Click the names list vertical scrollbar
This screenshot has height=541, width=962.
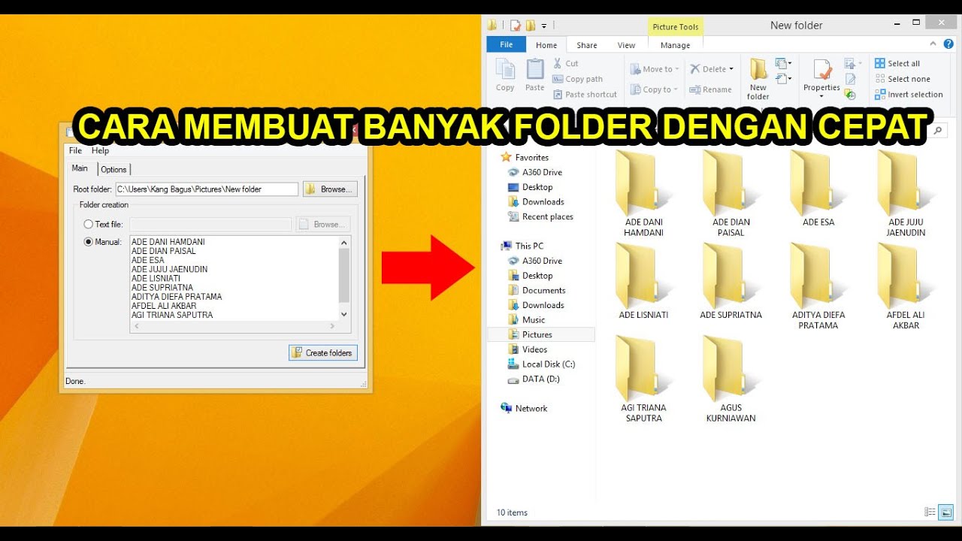click(x=344, y=278)
